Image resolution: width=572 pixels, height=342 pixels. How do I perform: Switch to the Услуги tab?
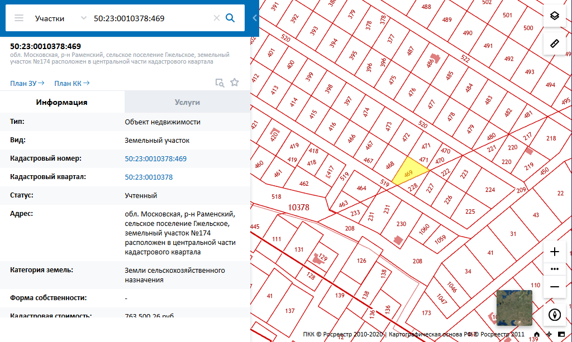click(x=187, y=102)
